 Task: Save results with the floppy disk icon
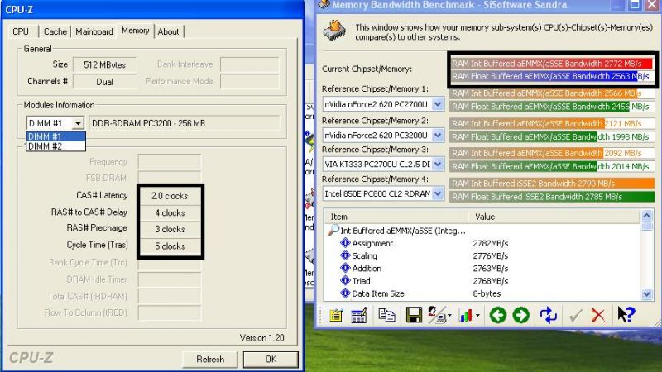[414, 315]
